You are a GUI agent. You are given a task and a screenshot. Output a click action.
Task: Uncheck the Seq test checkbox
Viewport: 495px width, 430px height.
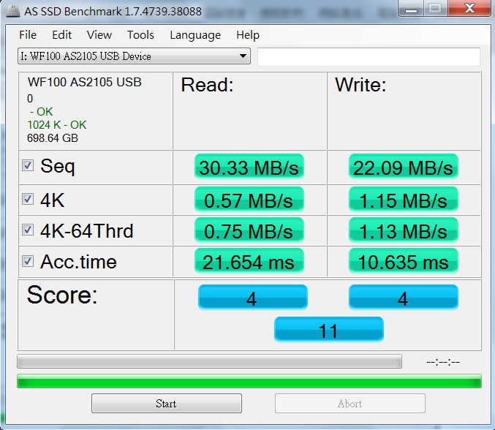[28, 165]
